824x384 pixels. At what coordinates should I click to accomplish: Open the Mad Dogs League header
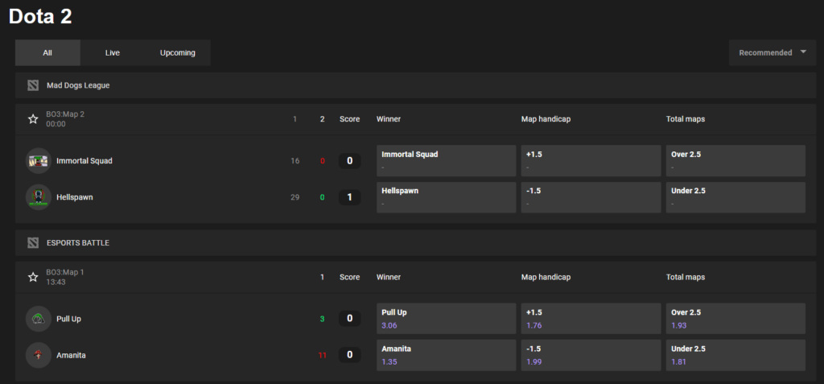click(78, 85)
